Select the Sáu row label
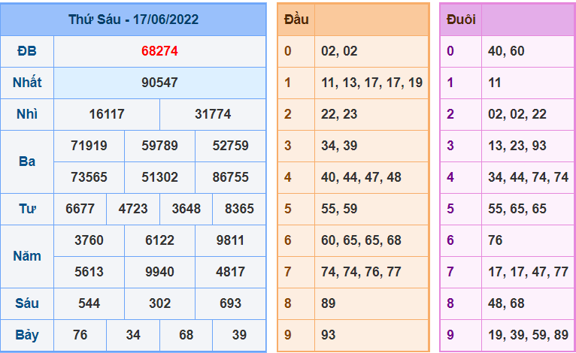 point(27,303)
